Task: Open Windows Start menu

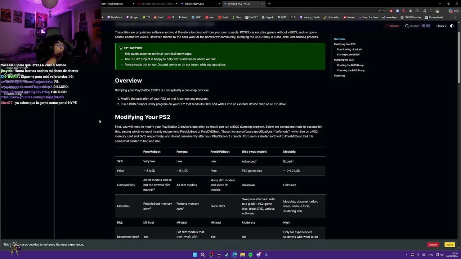Action: click(x=195, y=255)
